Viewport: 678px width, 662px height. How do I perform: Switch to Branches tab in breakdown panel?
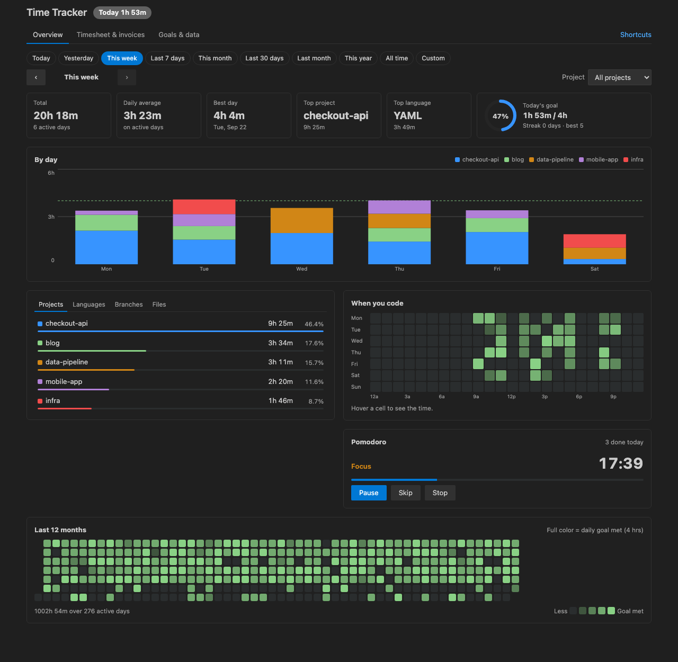(129, 305)
